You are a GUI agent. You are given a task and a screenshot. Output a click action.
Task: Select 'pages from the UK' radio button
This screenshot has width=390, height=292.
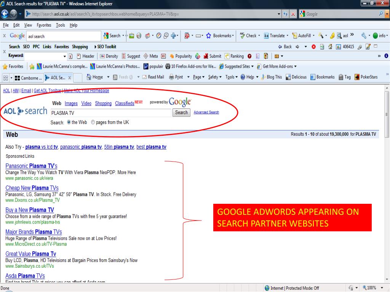(x=93, y=122)
